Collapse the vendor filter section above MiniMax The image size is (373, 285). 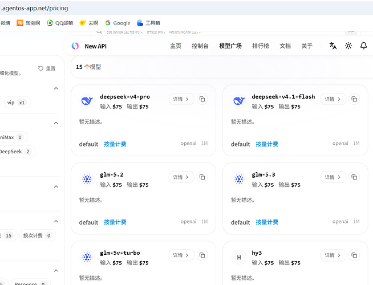coord(56,123)
